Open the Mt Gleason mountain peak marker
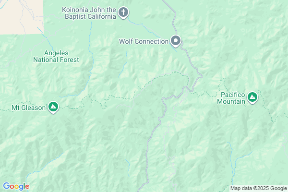The width and height of the screenshot is (288, 192). pyautogui.click(x=53, y=107)
